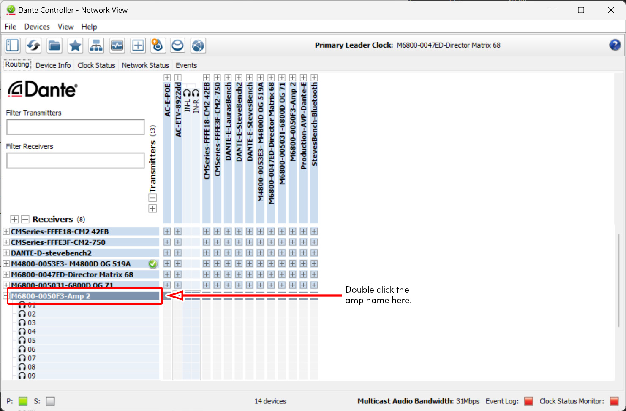Click the S: secondary status indicator

(x=50, y=401)
